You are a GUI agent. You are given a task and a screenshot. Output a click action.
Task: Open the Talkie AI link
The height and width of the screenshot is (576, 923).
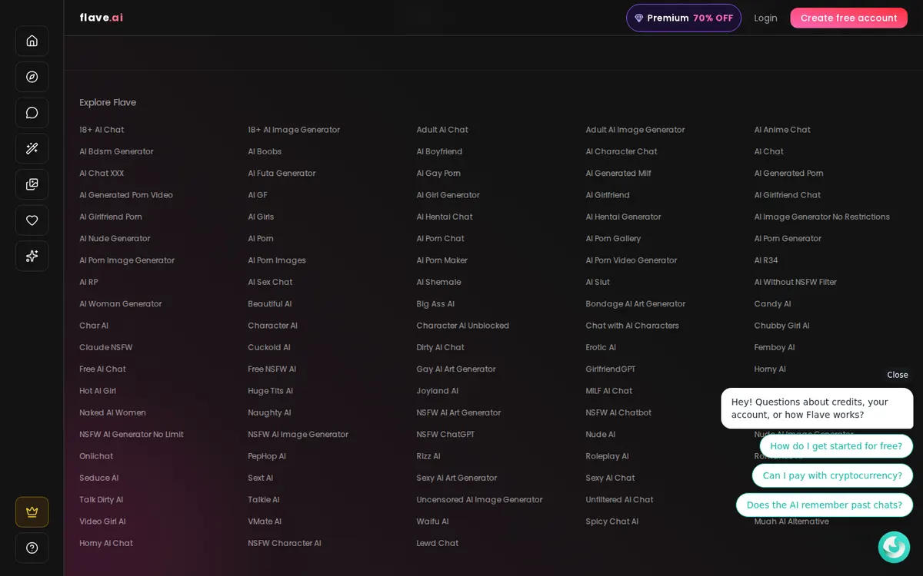click(x=264, y=500)
